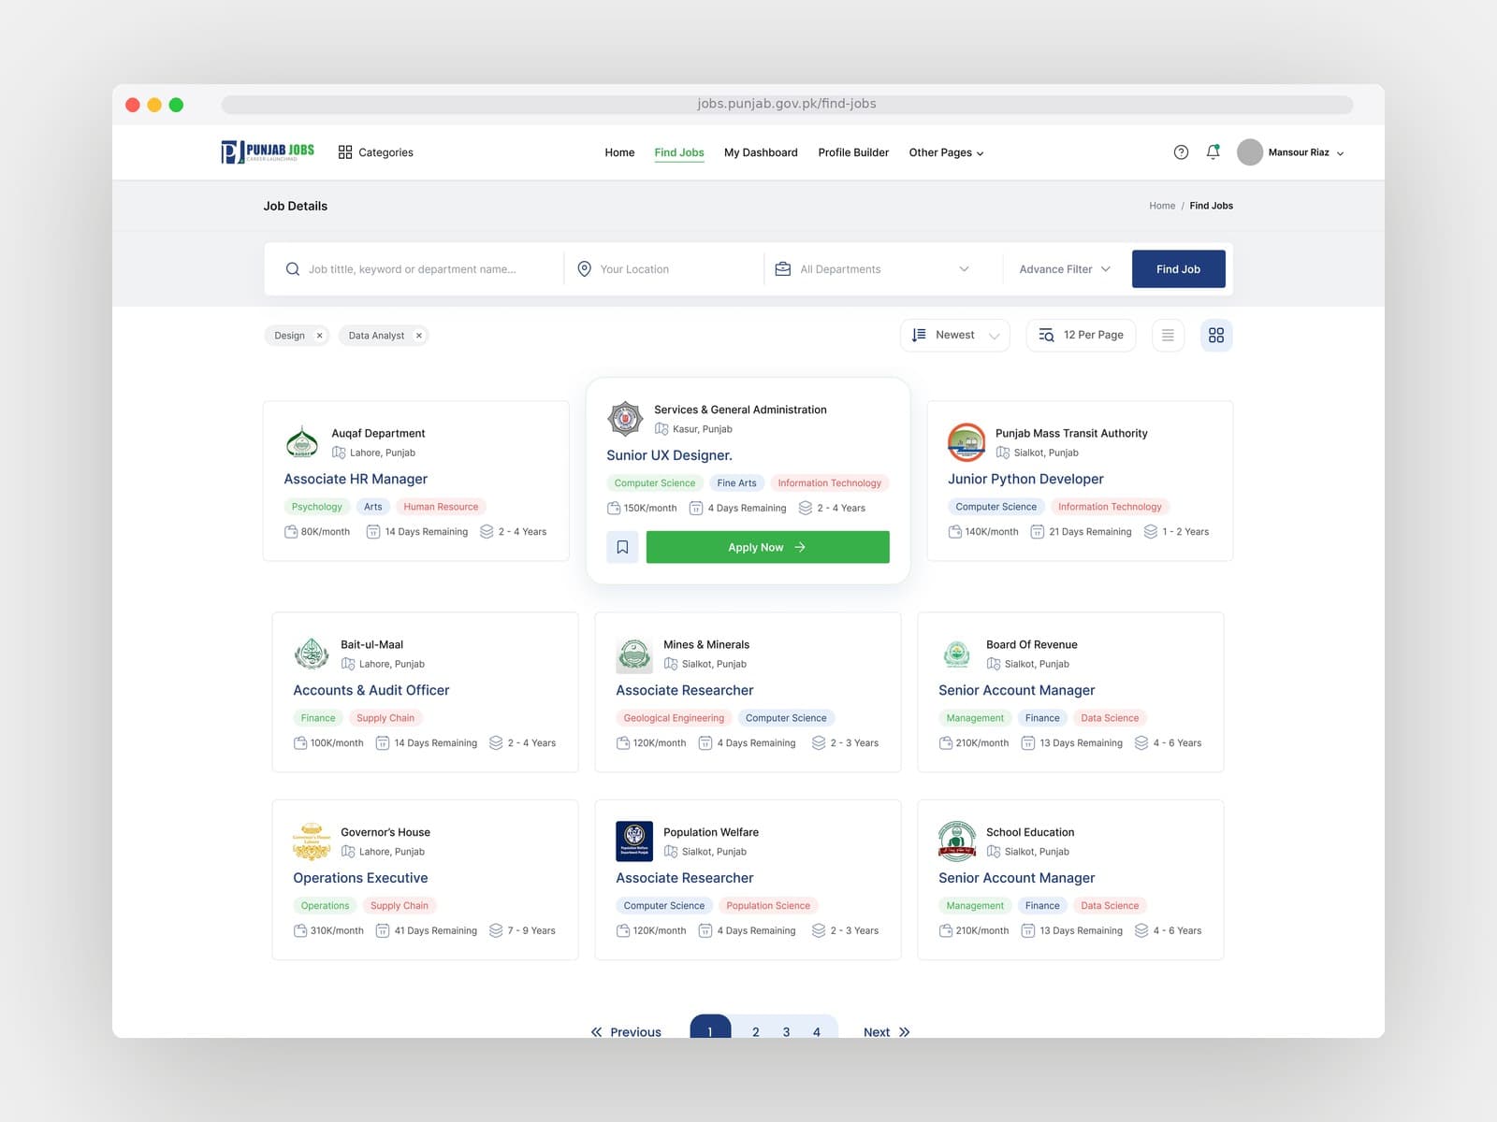Click the location pin icon
The height and width of the screenshot is (1122, 1497).
point(585,269)
